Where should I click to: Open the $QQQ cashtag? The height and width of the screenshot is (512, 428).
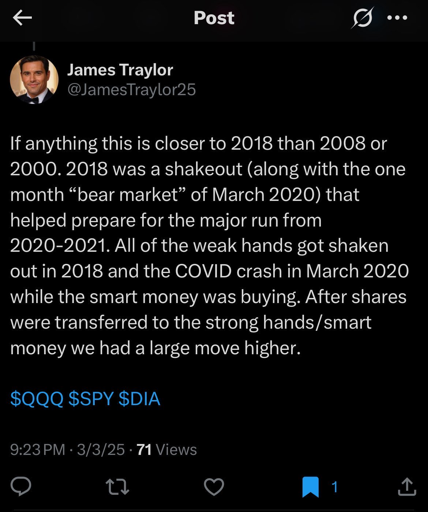pos(37,399)
